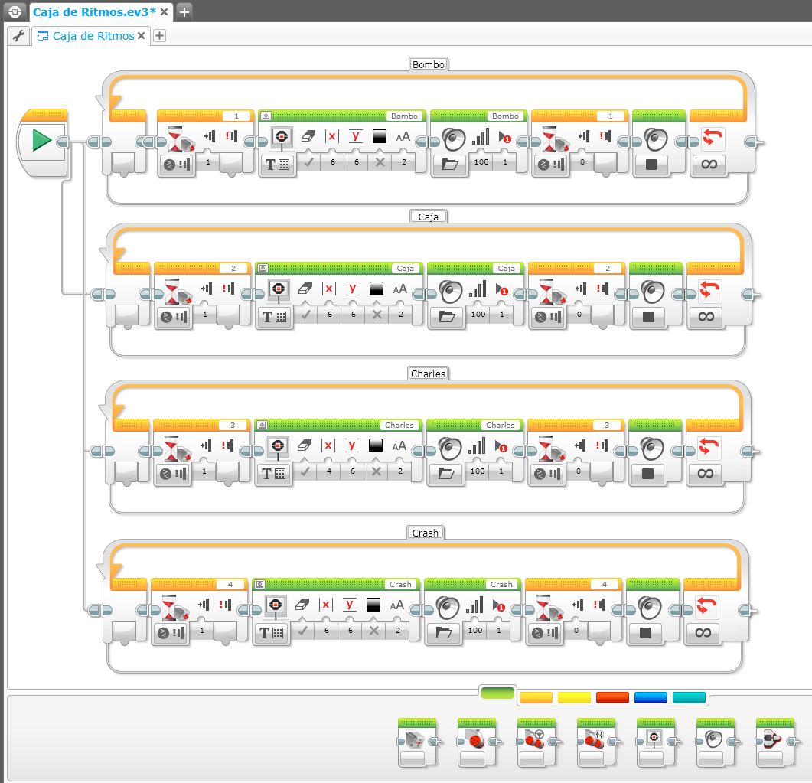Click the green Start block play button

tap(41, 140)
